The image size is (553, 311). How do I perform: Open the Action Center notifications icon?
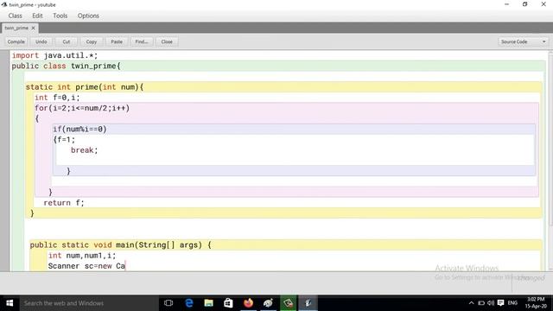500,303
